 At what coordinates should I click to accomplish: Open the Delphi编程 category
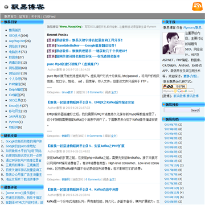pos(16,89)
